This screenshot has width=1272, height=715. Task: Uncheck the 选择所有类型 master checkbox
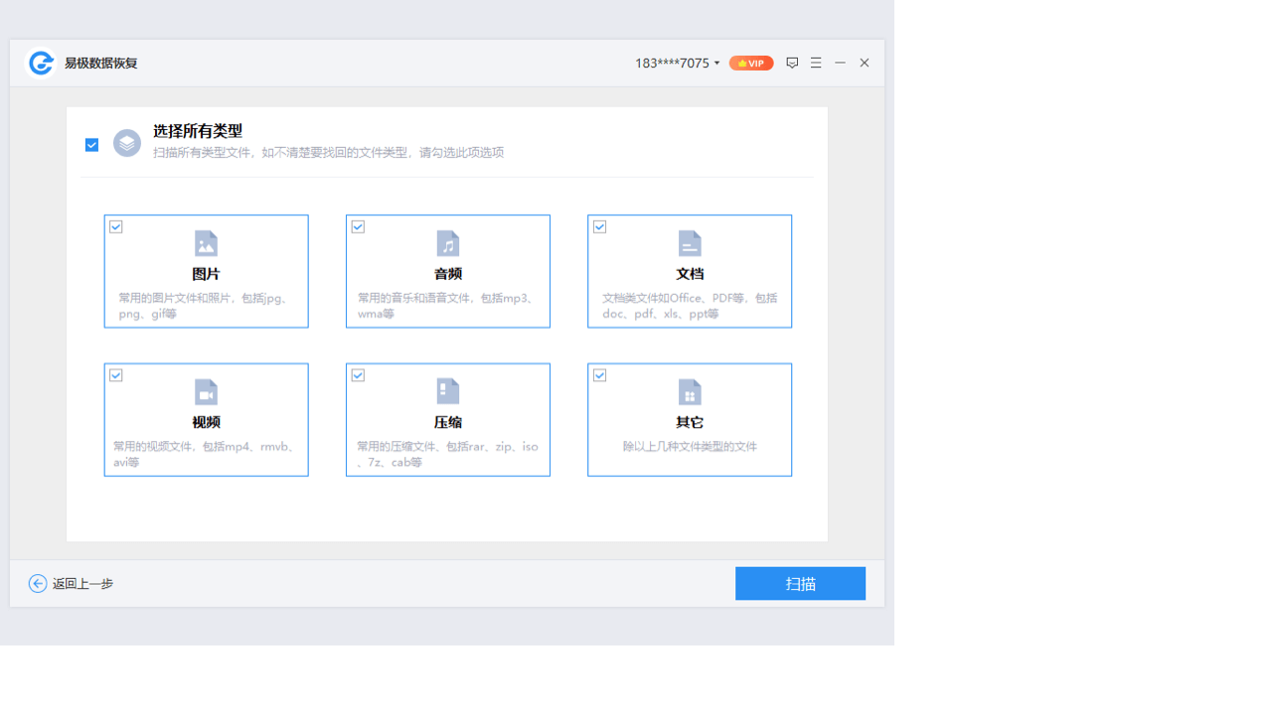click(91, 144)
